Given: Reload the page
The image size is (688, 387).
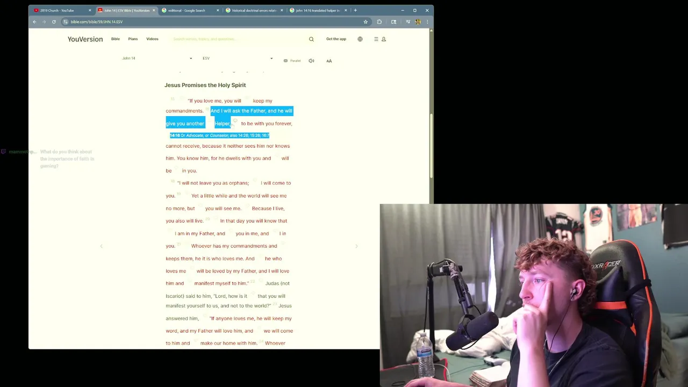Looking at the screenshot, I should pyautogui.click(x=54, y=21).
